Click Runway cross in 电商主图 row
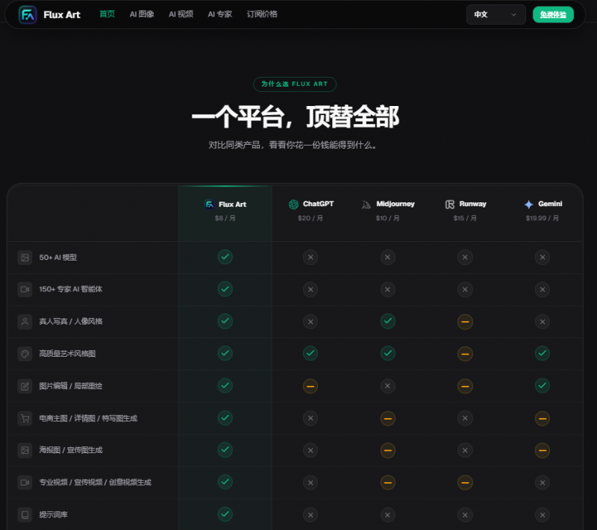 (465, 419)
